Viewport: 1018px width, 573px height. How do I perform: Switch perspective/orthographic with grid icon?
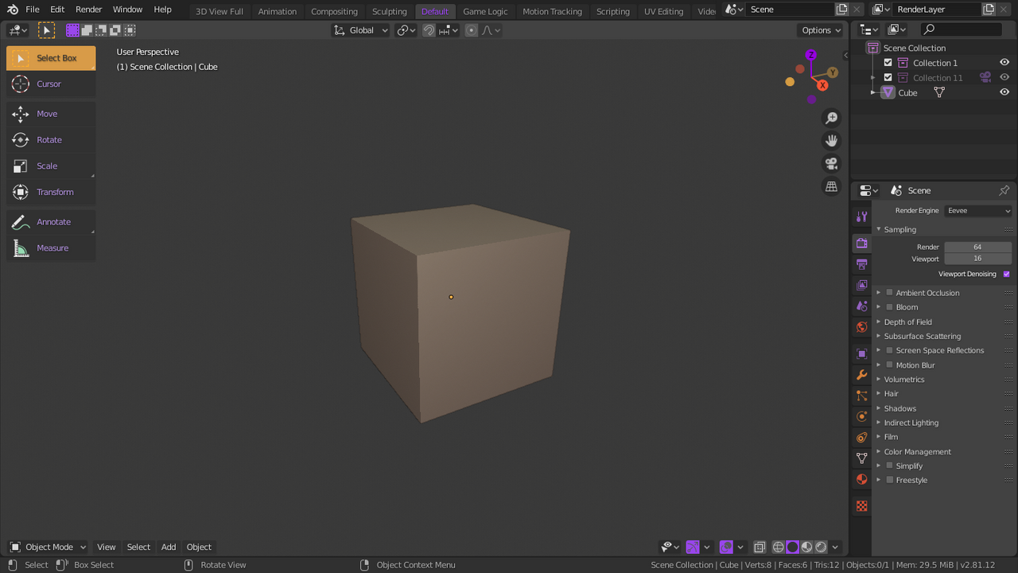tap(831, 186)
